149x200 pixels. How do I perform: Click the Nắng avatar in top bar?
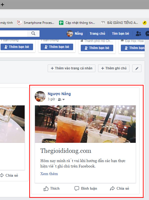(x=70, y=34)
